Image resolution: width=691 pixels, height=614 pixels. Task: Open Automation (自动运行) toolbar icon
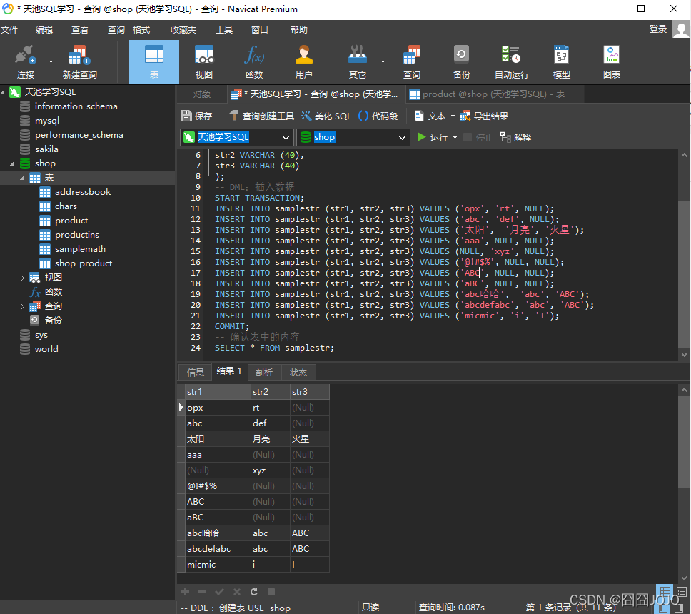tap(511, 61)
